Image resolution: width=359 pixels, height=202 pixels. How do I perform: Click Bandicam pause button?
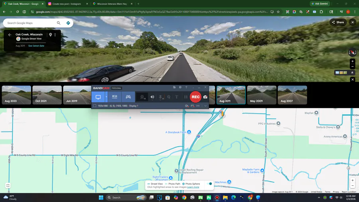(185, 97)
